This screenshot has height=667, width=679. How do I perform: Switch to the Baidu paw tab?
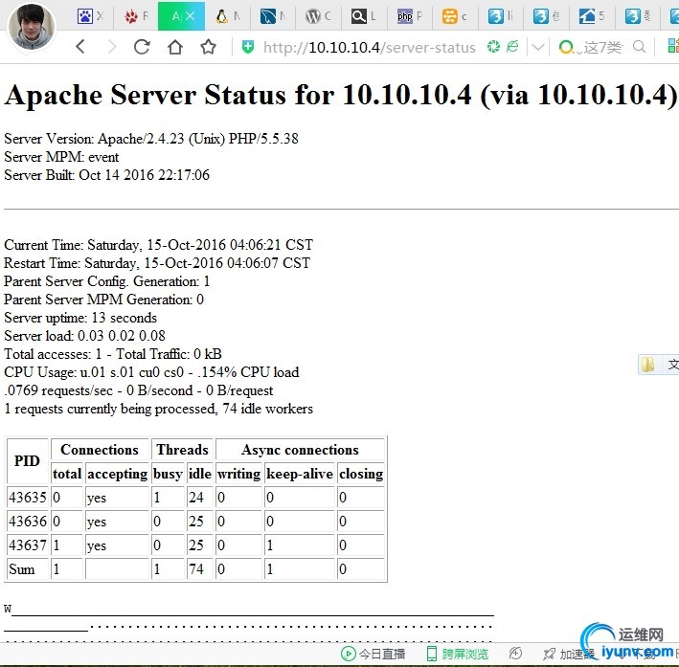pos(91,16)
